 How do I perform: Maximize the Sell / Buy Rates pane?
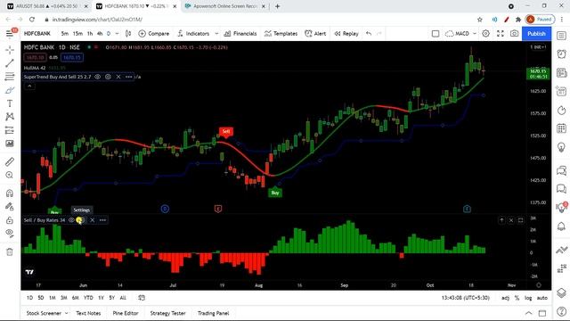[520, 220]
